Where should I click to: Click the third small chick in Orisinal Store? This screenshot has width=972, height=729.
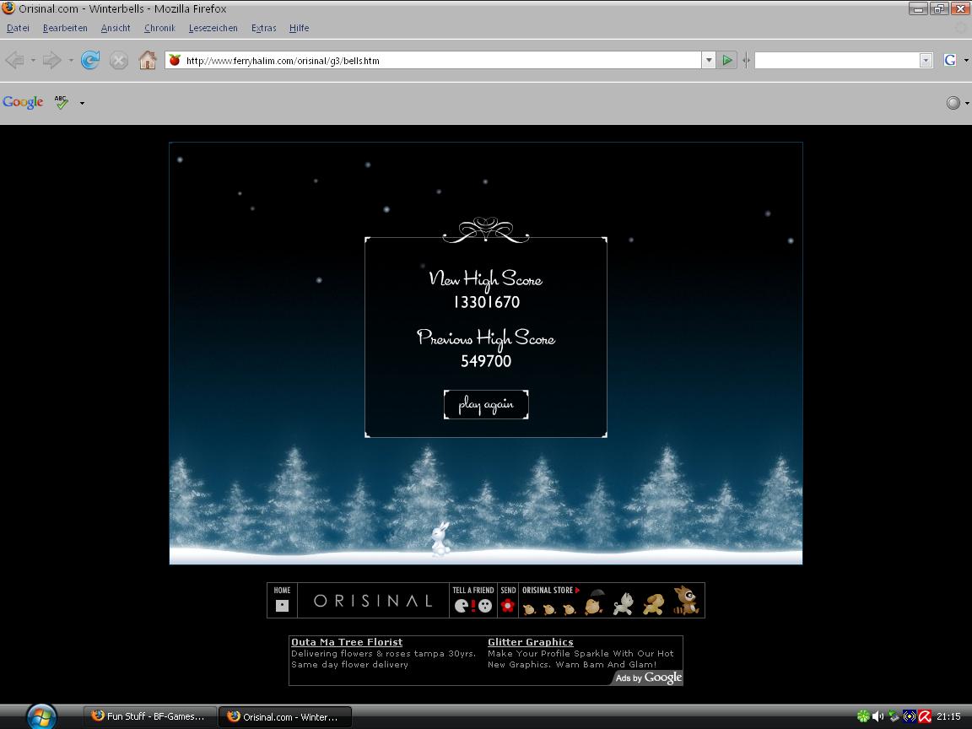click(569, 609)
